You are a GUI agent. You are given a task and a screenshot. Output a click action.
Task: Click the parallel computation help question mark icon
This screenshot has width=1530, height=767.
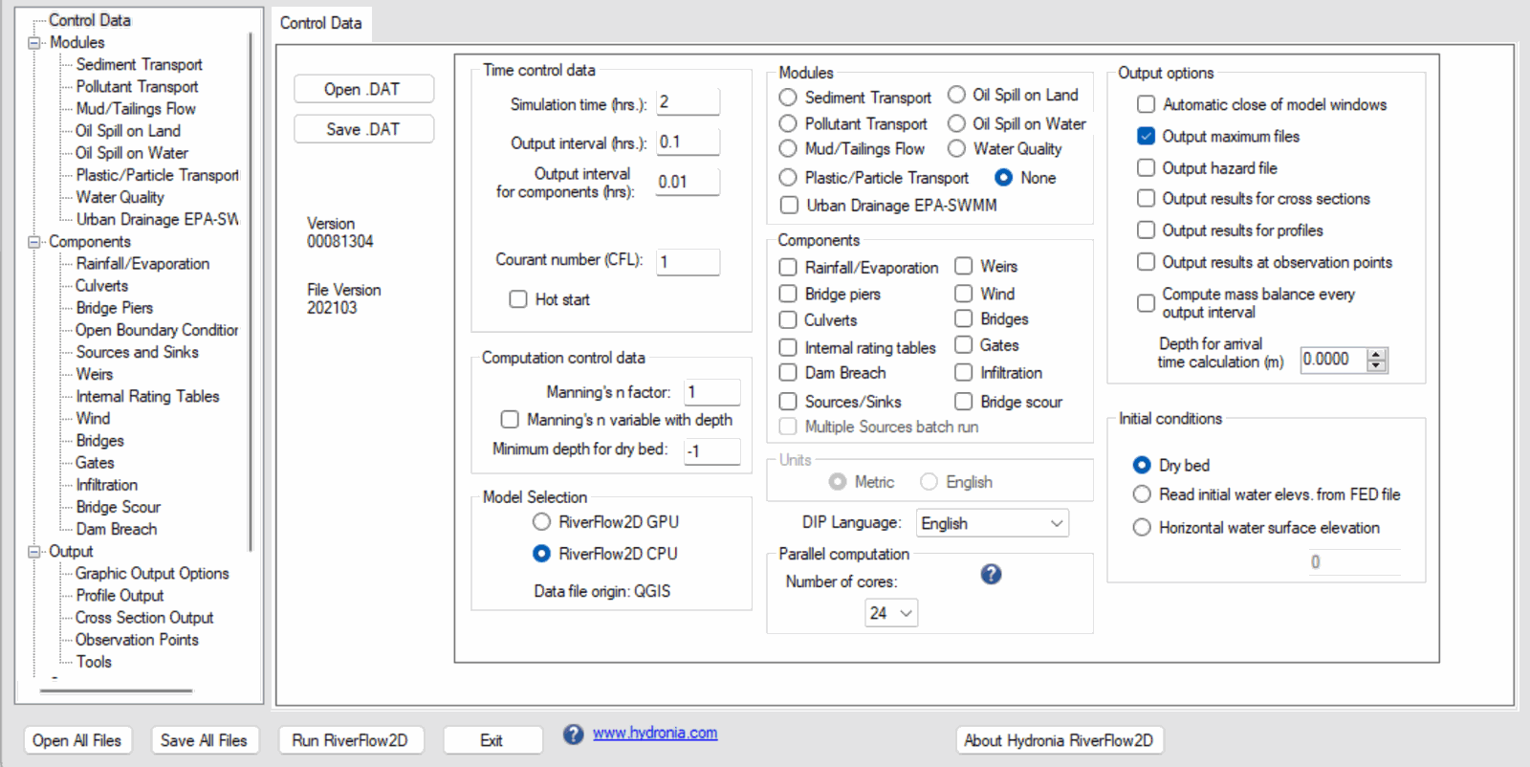pos(991,574)
